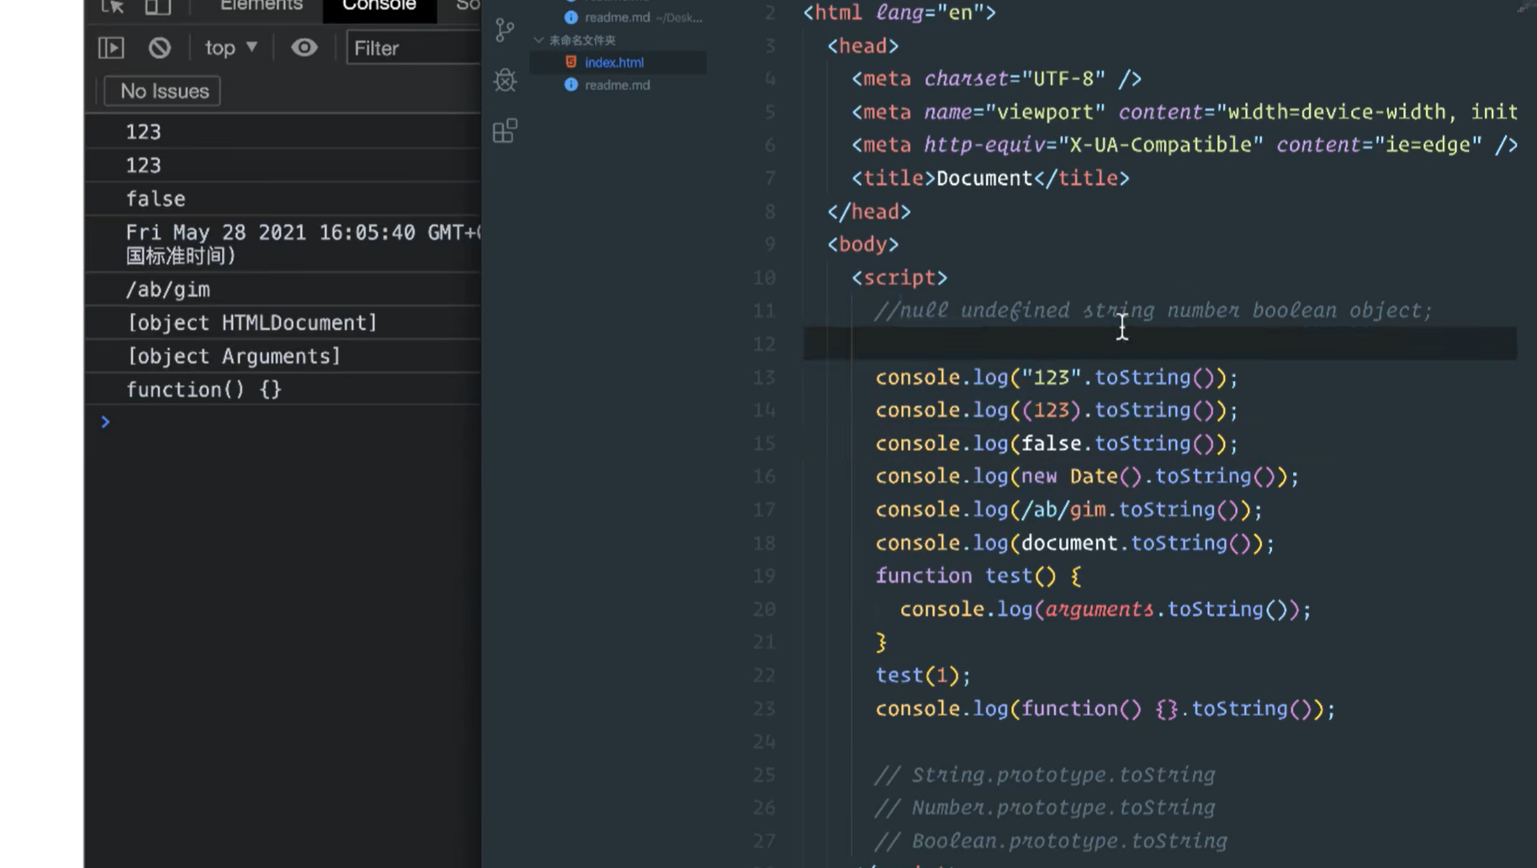Open the Source Control icon in activity bar

tap(505, 30)
